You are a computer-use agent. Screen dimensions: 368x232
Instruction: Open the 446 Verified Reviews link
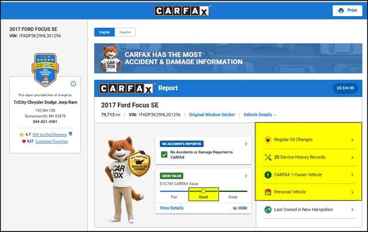(49, 134)
